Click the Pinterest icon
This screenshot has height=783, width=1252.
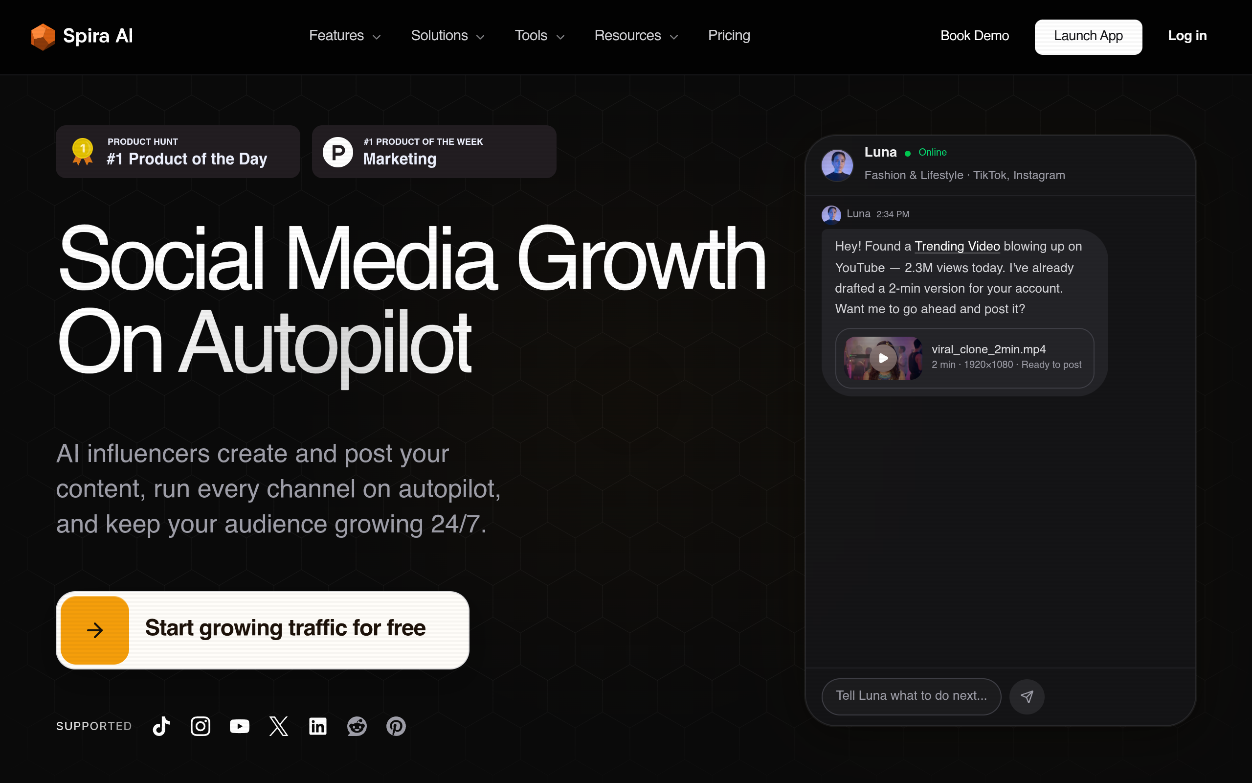tap(396, 726)
